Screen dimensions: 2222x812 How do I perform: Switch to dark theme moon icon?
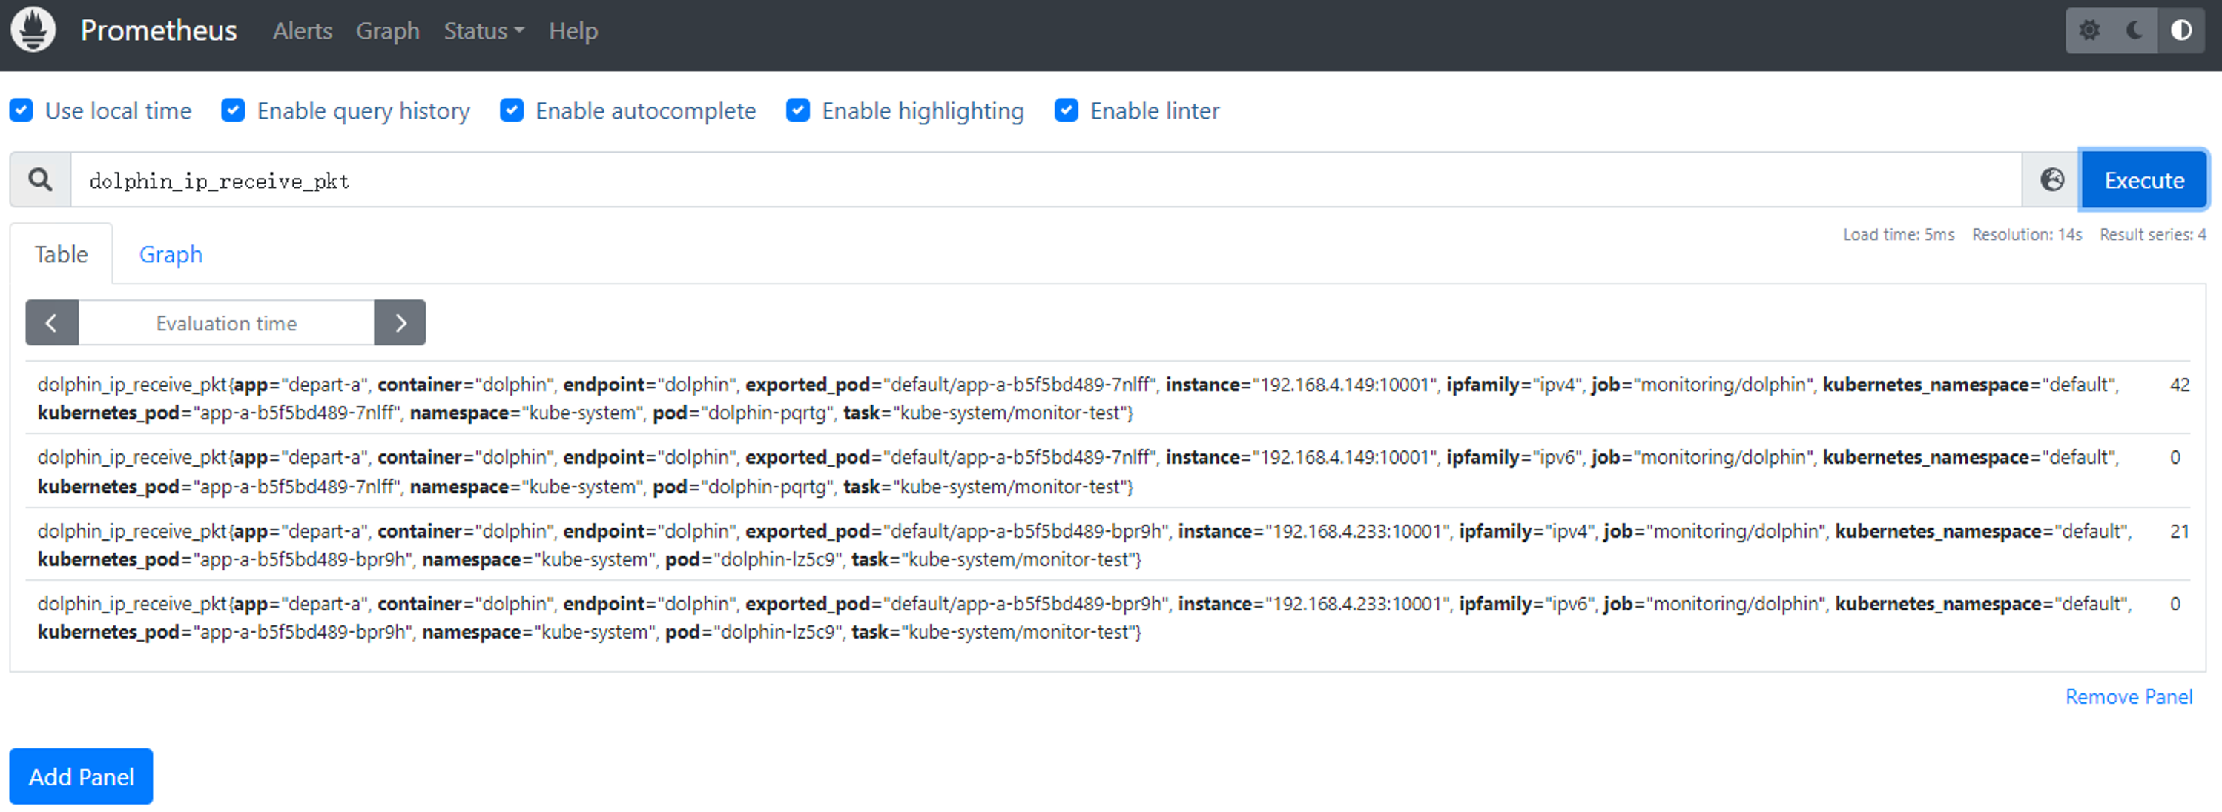click(x=2134, y=31)
